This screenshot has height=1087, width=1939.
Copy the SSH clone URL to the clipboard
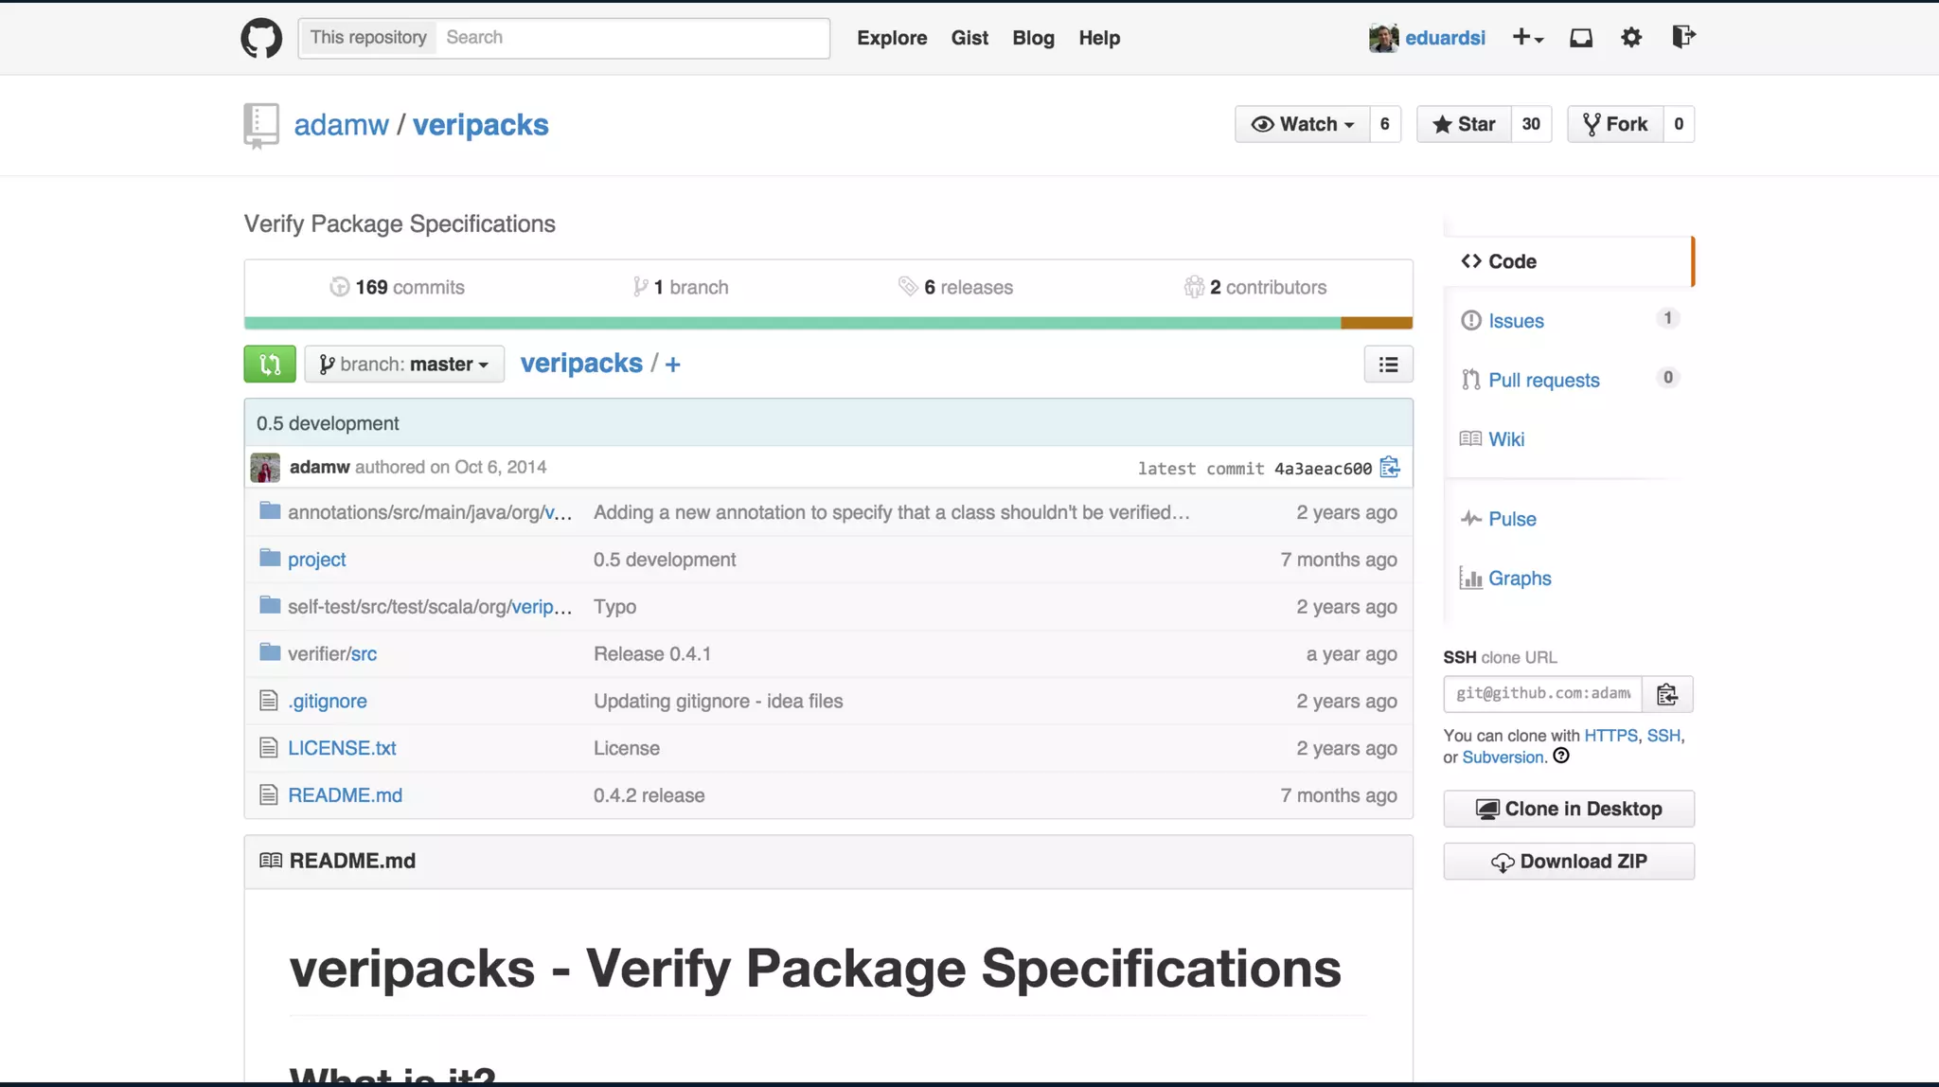[x=1666, y=694]
